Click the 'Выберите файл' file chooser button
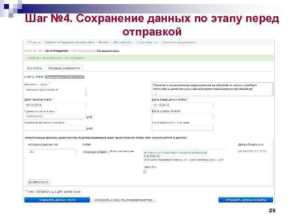 point(96,152)
